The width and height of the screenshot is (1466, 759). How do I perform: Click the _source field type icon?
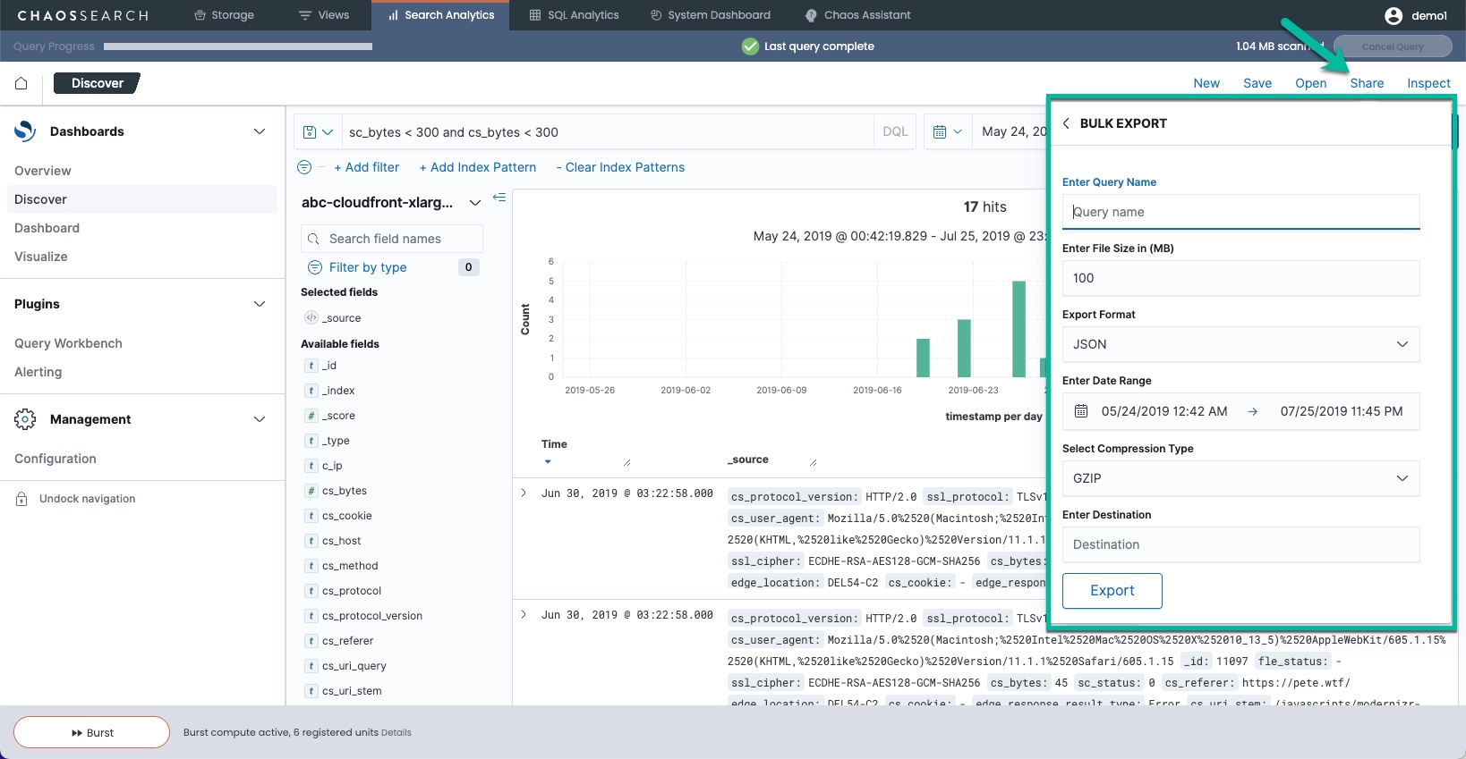[311, 317]
